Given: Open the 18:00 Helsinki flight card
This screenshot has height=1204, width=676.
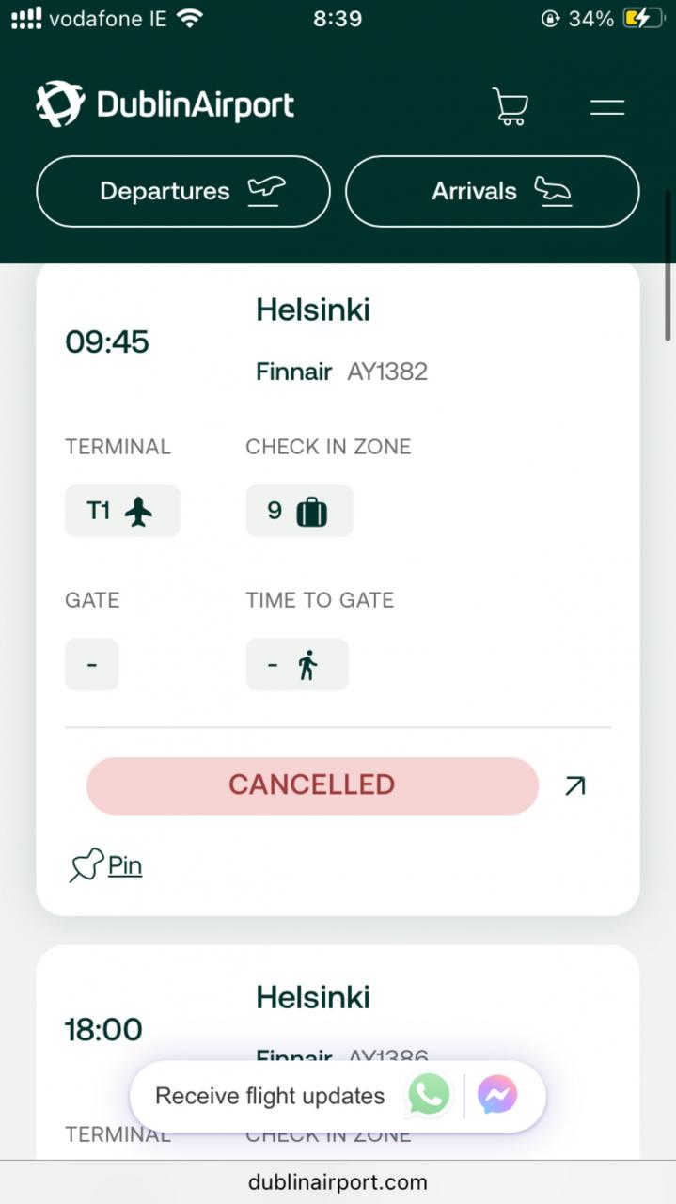Looking at the screenshot, I should 313,997.
